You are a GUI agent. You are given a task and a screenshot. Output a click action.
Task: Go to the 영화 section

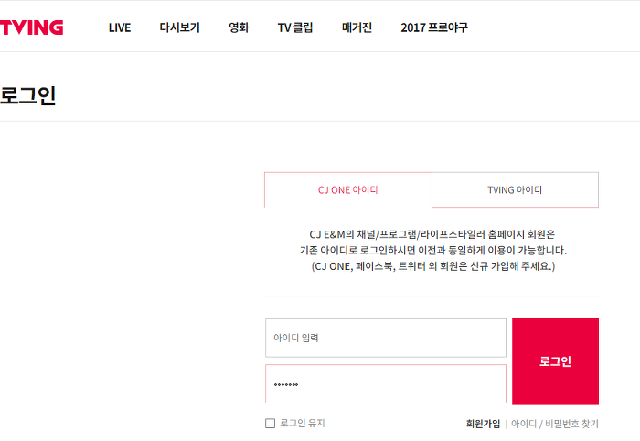239,27
